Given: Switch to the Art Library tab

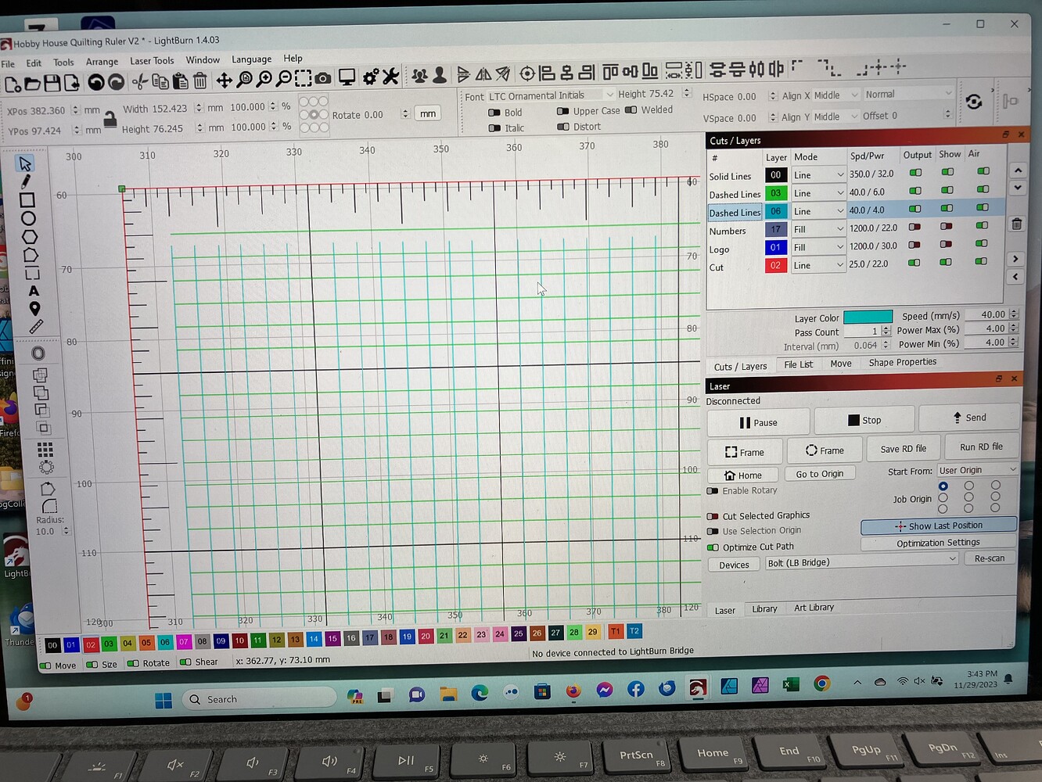Looking at the screenshot, I should click(x=813, y=608).
